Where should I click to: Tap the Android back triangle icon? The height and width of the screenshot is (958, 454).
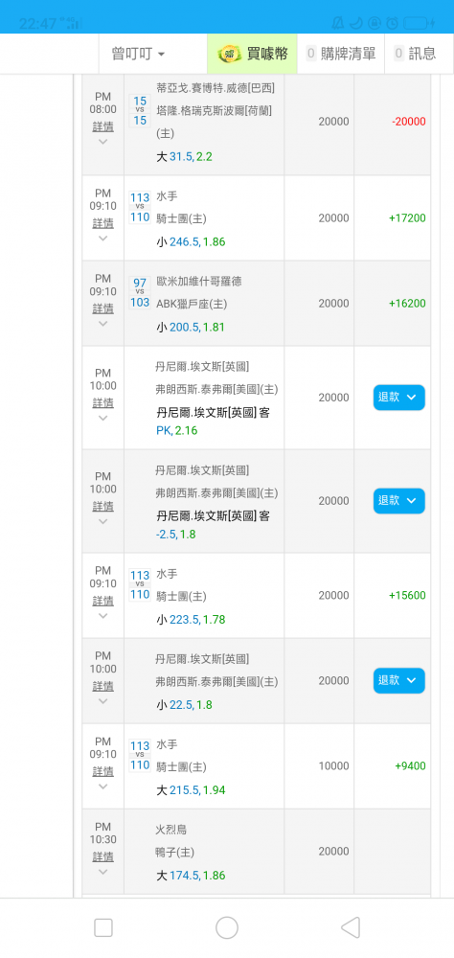coord(351,927)
